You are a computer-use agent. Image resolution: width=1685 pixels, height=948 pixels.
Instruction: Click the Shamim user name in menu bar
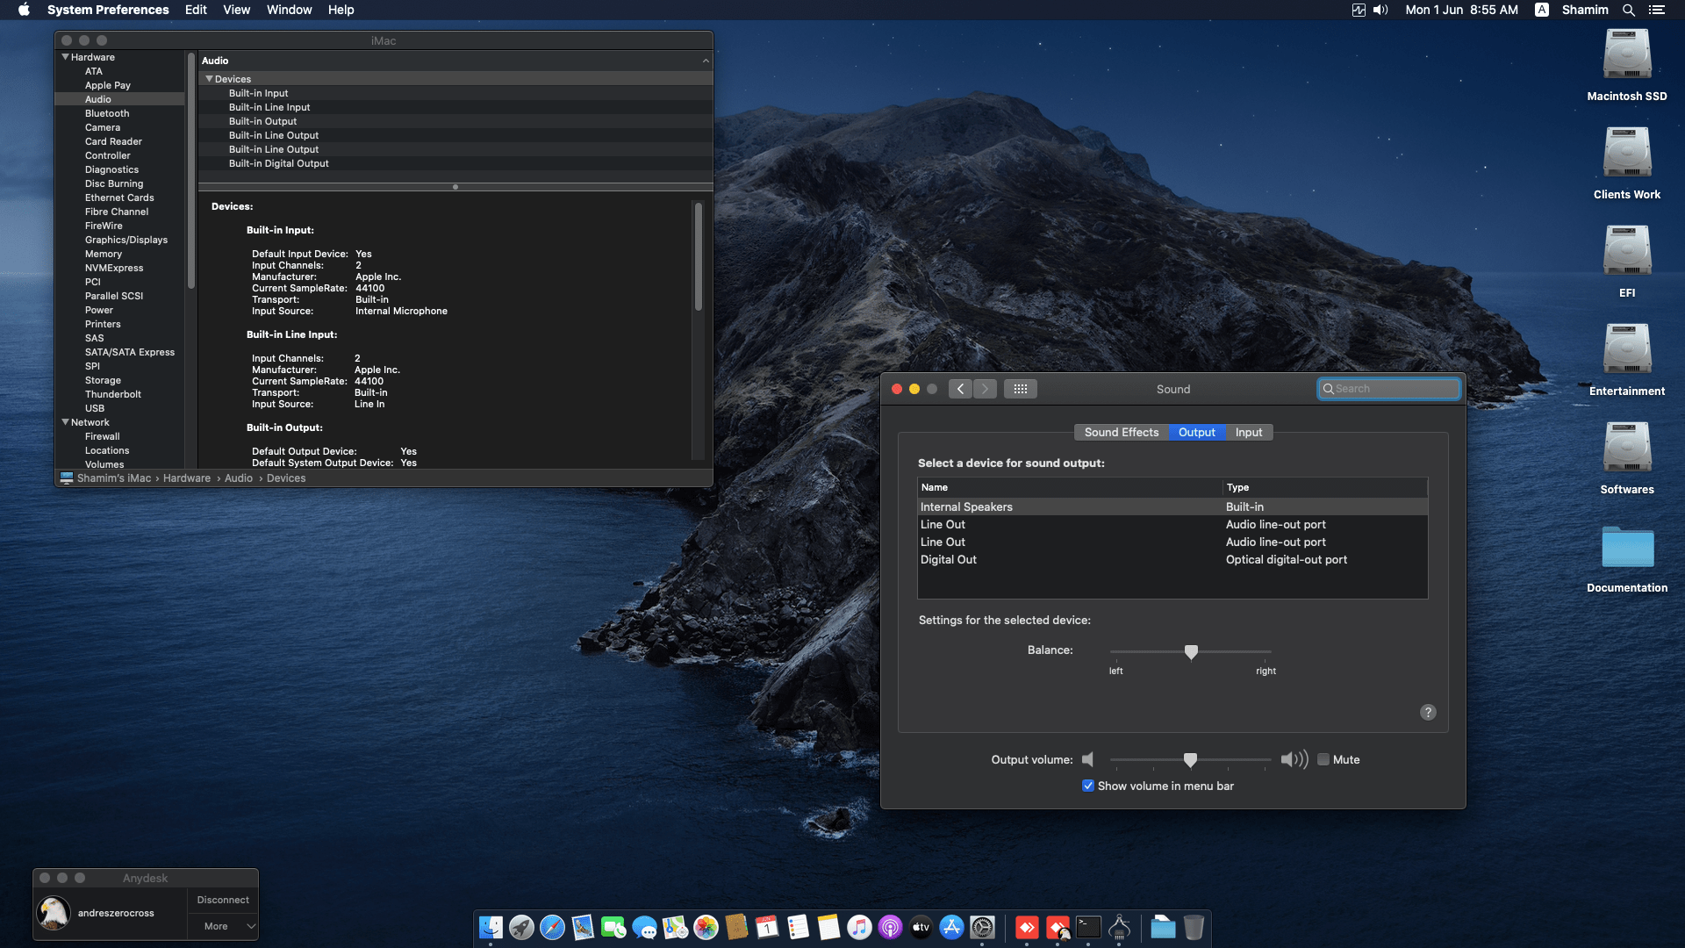point(1585,10)
